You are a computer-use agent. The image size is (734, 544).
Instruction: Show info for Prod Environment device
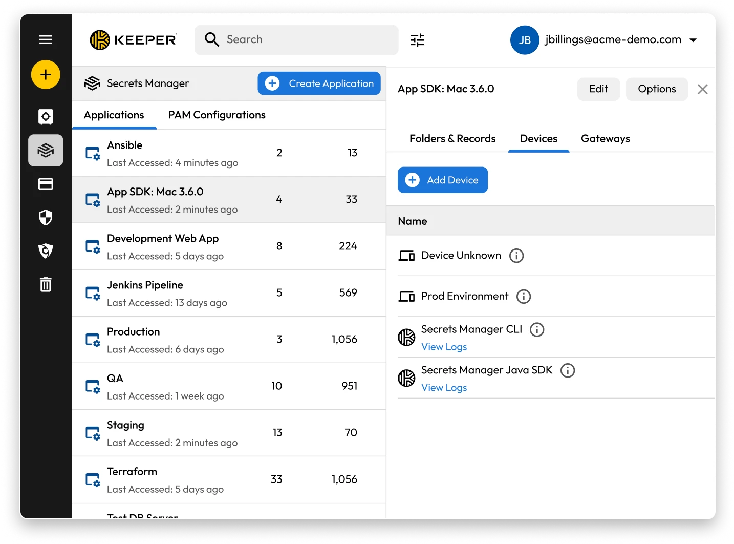524,297
